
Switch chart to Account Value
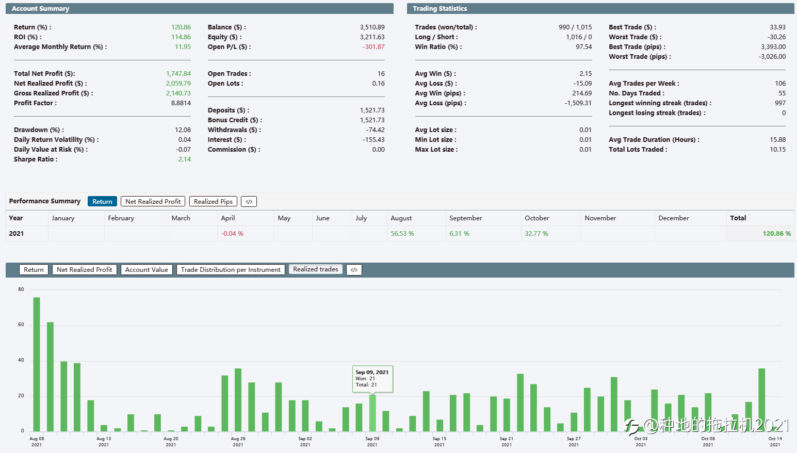[147, 270]
